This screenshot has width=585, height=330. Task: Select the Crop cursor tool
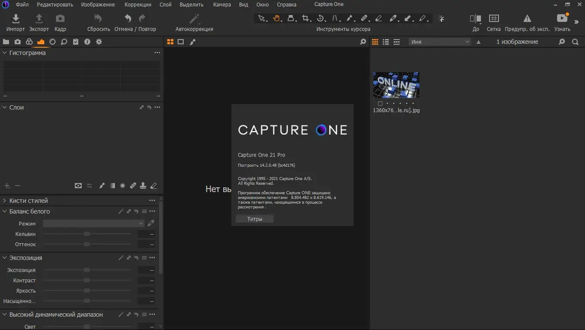tap(305, 18)
